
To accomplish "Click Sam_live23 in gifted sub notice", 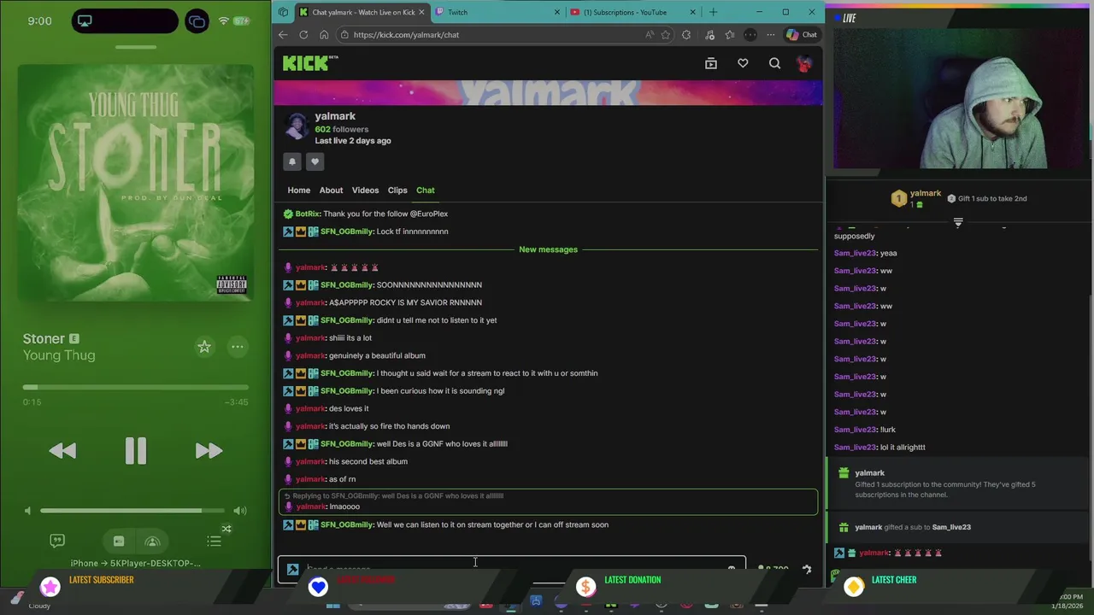I will tap(951, 527).
